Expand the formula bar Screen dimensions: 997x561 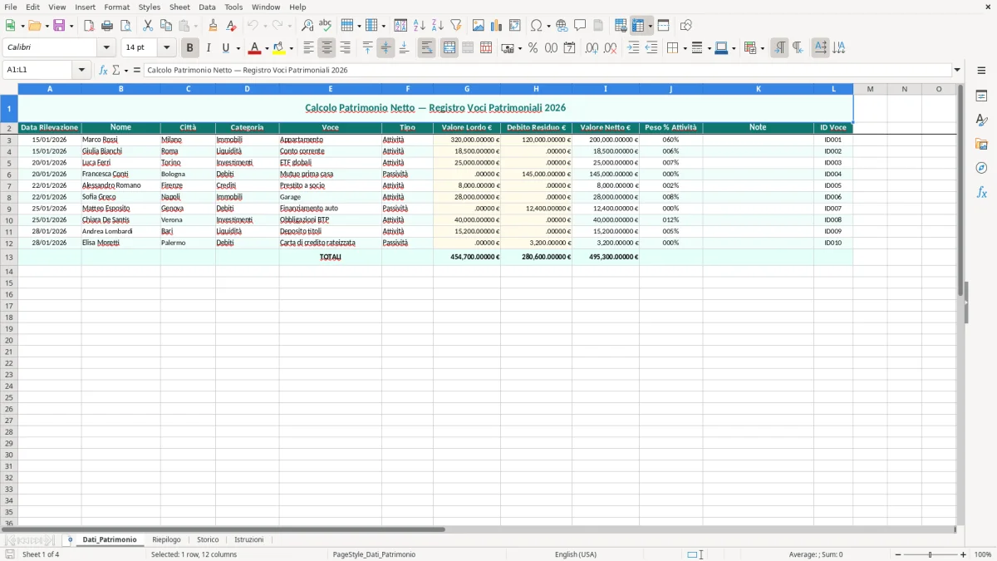[957, 71]
